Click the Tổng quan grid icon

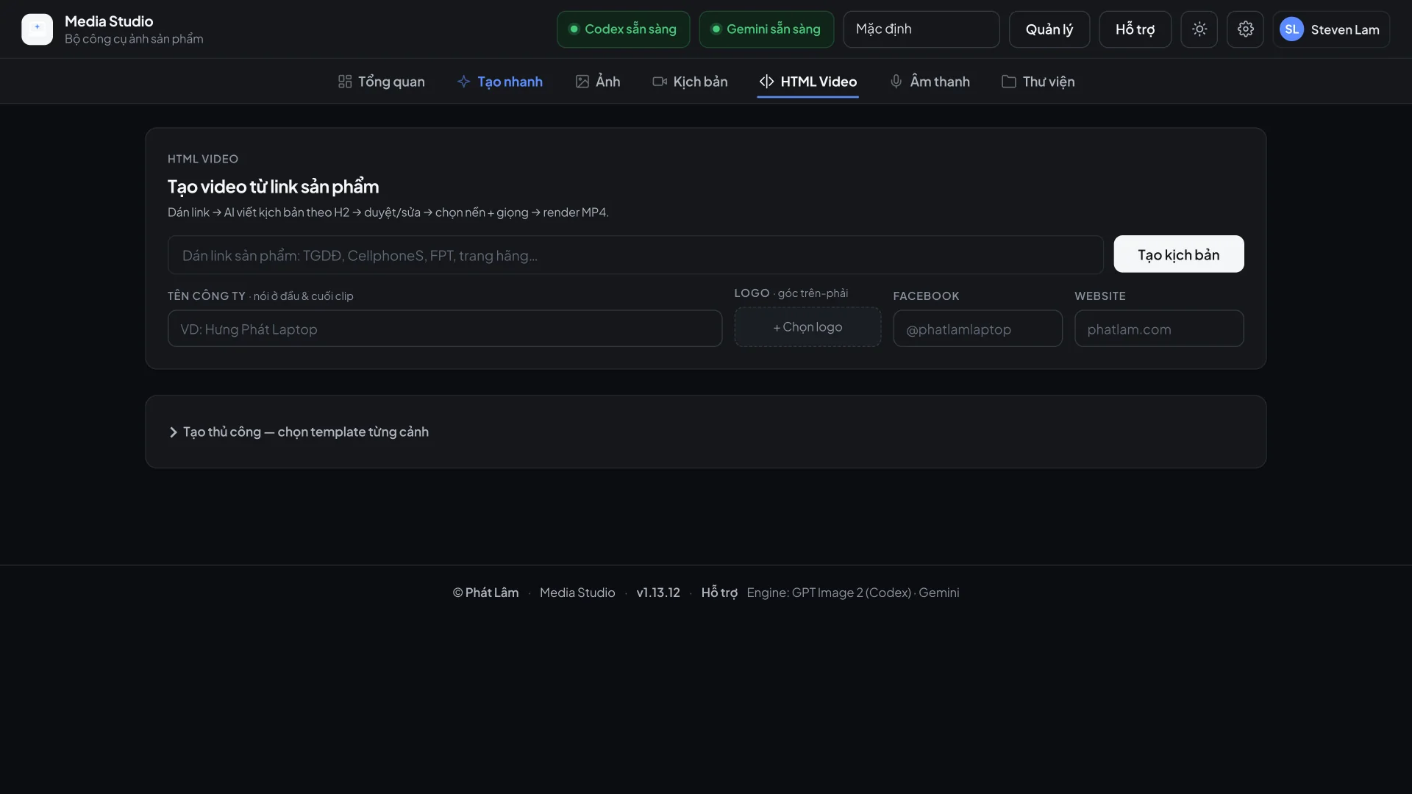pyautogui.click(x=345, y=82)
